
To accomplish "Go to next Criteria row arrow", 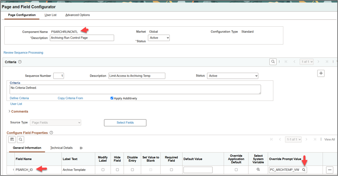I will click(318, 62).
